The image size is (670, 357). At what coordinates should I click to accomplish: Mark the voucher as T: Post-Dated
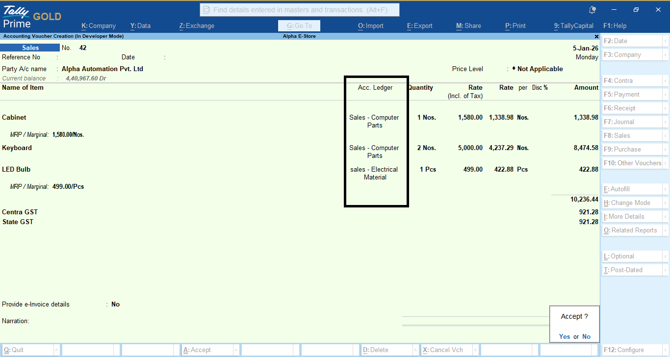pos(632,270)
